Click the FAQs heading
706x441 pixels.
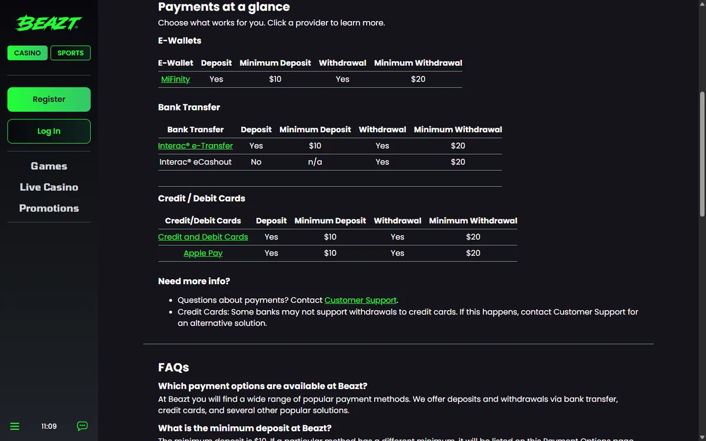[174, 367]
